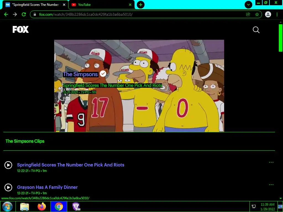Open a new tab with plus button
This screenshot has height=212, width=283.
pyautogui.click(x=141, y=5)
